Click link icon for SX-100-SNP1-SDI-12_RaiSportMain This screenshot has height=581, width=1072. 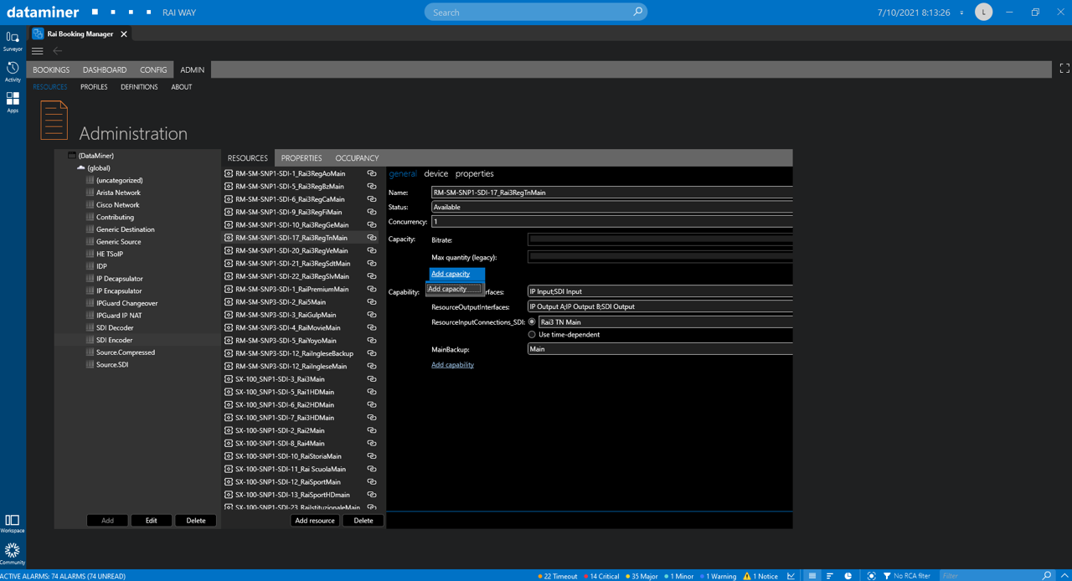372,481
